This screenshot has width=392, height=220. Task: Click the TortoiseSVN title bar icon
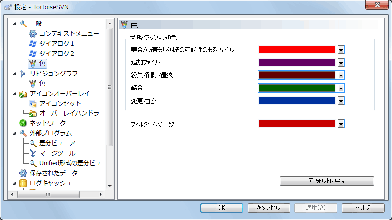[x=8, y=7]
